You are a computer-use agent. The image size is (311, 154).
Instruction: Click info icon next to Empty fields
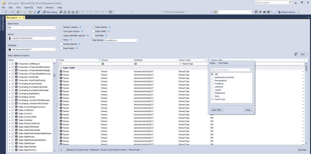pyautogui.click(x=108, y=31)
